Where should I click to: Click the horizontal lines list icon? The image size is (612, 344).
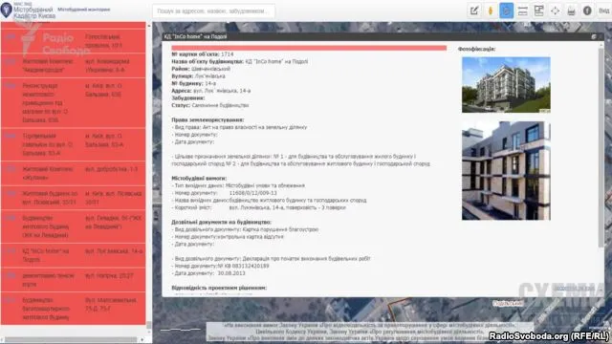523,11
